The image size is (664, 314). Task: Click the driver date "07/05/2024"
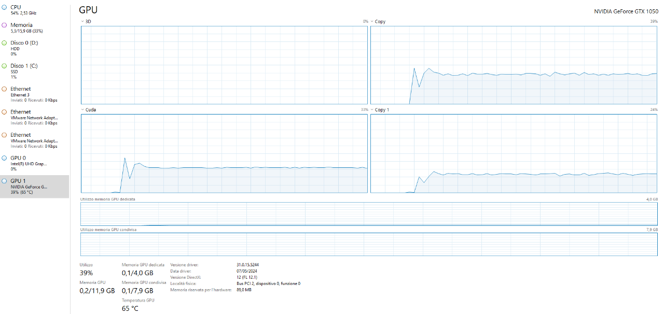point(246,271)
